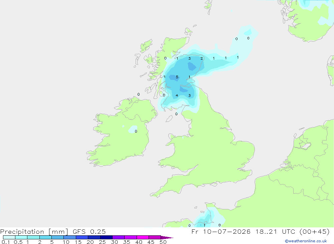Choose the 15–20 mm legend swatch
The width and height of the screenshot is (334, 244).
[x=82, y=237]
